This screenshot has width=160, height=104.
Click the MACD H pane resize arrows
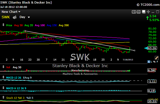point(3,88)
